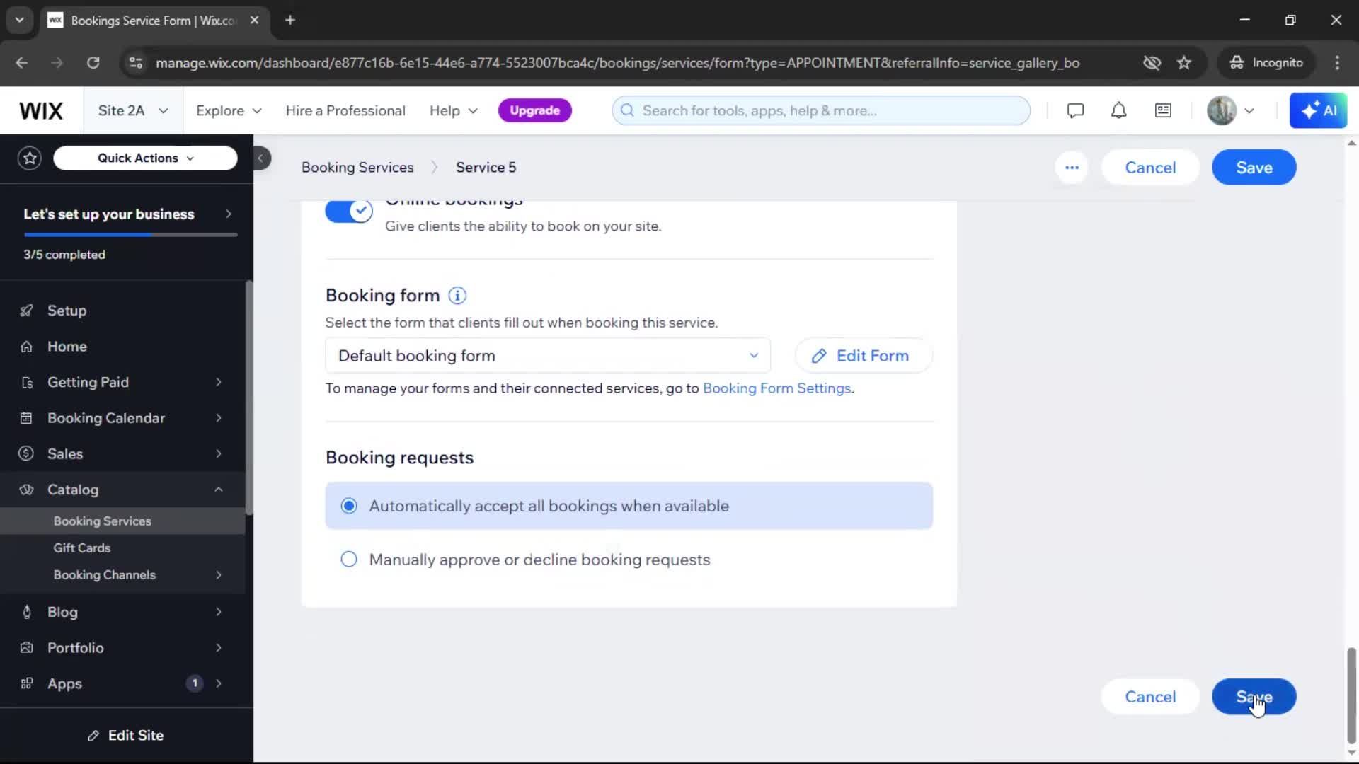Open the Site 2A site selector
This screenshot has height=764, width=1359.
[133, 110]
